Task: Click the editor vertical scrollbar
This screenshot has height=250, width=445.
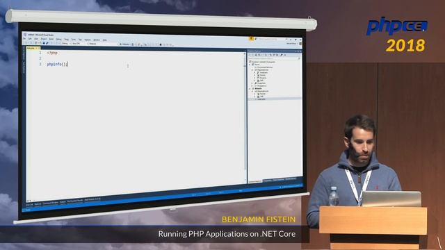Action: tap(245, 116)
